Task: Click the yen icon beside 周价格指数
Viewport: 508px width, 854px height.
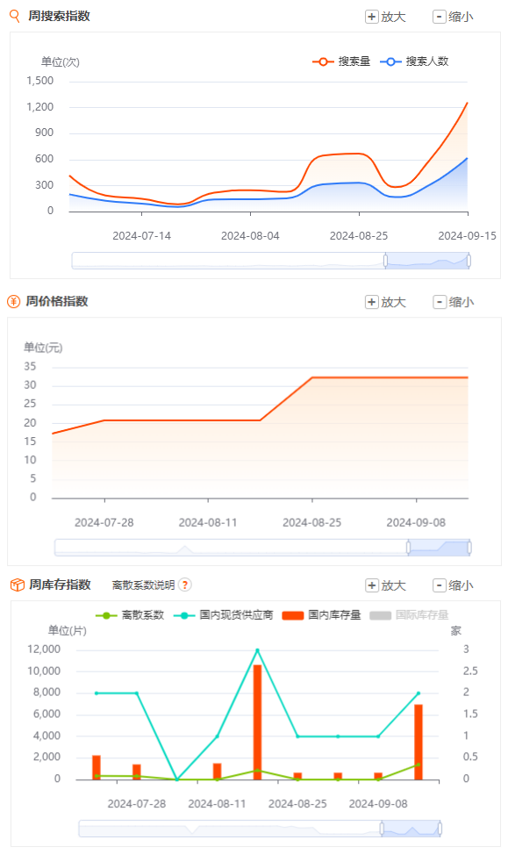Action: click(x=14, y=301)
